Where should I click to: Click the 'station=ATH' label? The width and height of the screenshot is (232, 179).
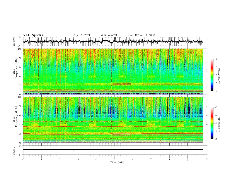pyautogui.click(x=109, y=35)
